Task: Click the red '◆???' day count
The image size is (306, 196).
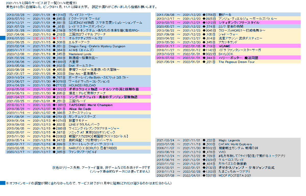Action: tap(59, 38)
